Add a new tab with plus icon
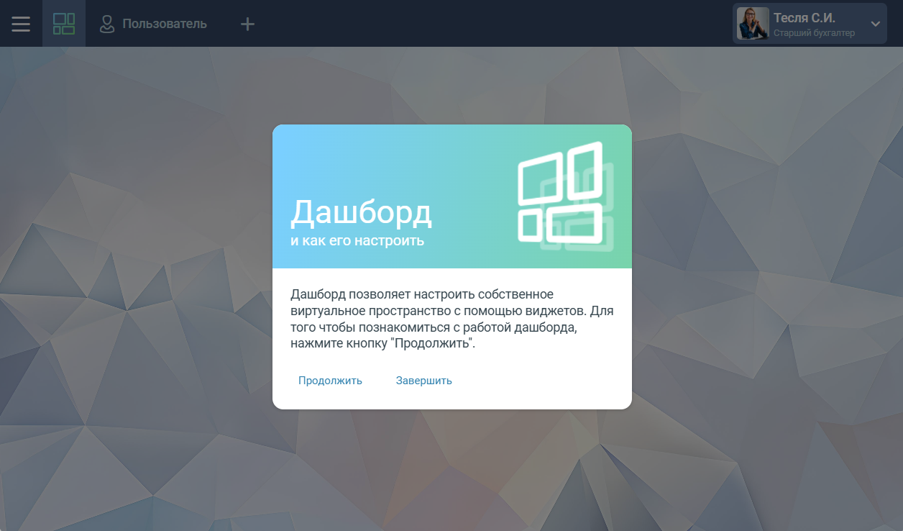Screen dimensions: 903x531 [247, 24]
